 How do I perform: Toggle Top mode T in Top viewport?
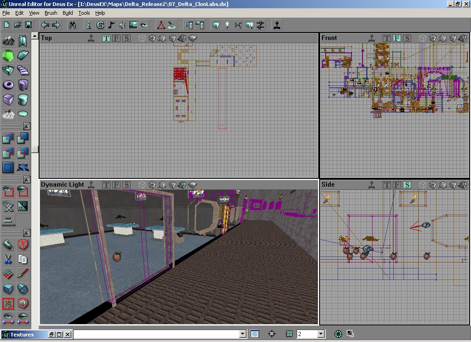[106, 38]
